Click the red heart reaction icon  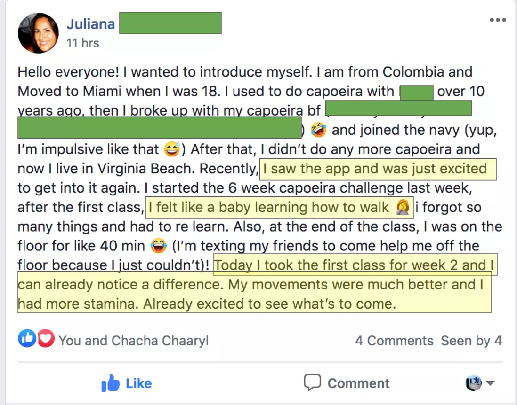click(x=46, y=339)
